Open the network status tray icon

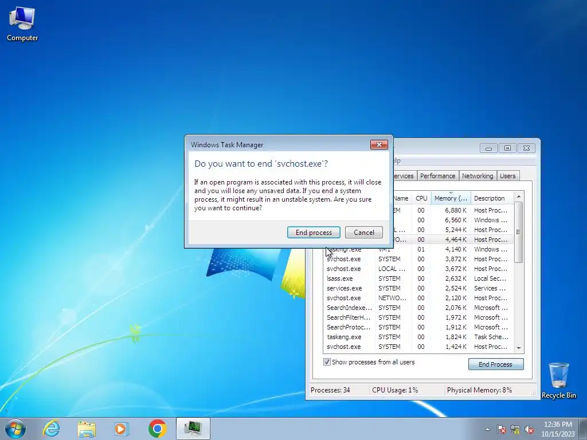[515, 429]
